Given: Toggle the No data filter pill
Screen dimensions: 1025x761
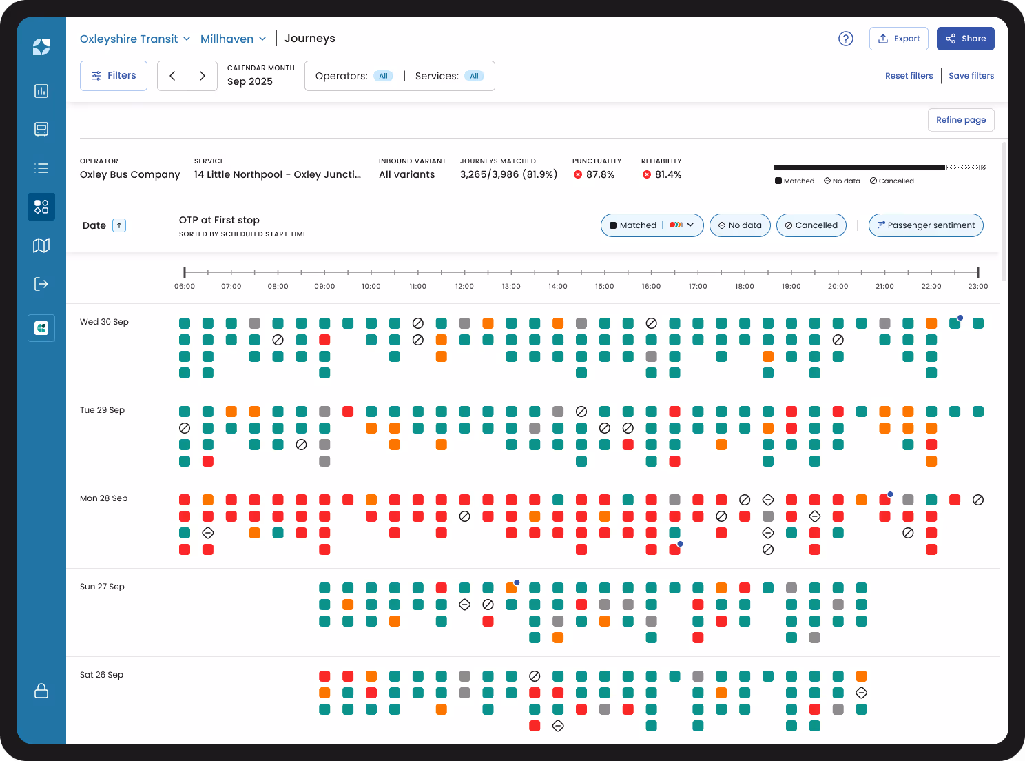Looking at the screenshot, I should 740,225.
